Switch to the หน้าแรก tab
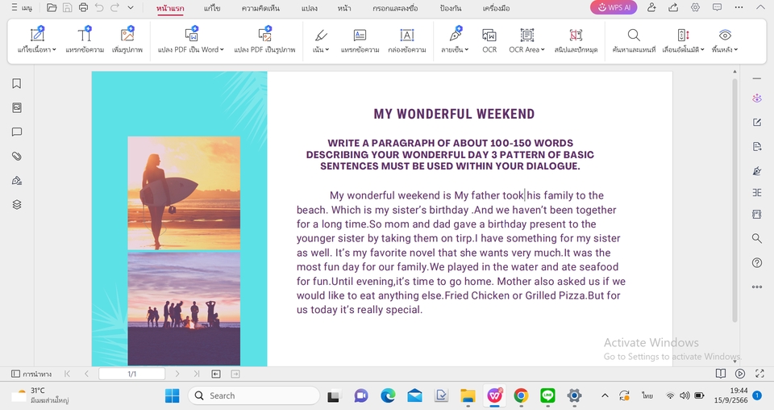 click(170, 8)
